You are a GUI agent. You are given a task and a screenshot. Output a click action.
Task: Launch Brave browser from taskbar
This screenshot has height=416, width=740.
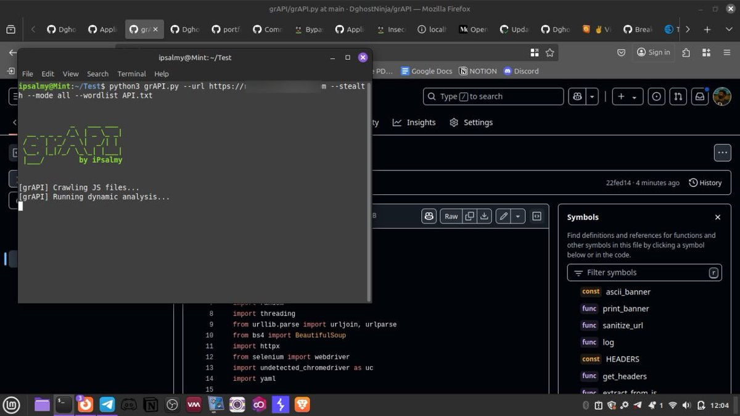tap(302, 405)
